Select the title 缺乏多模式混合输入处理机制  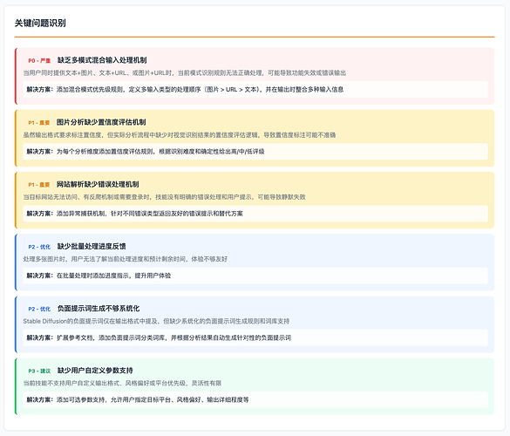pyautogui.click(x=102, y=60)
